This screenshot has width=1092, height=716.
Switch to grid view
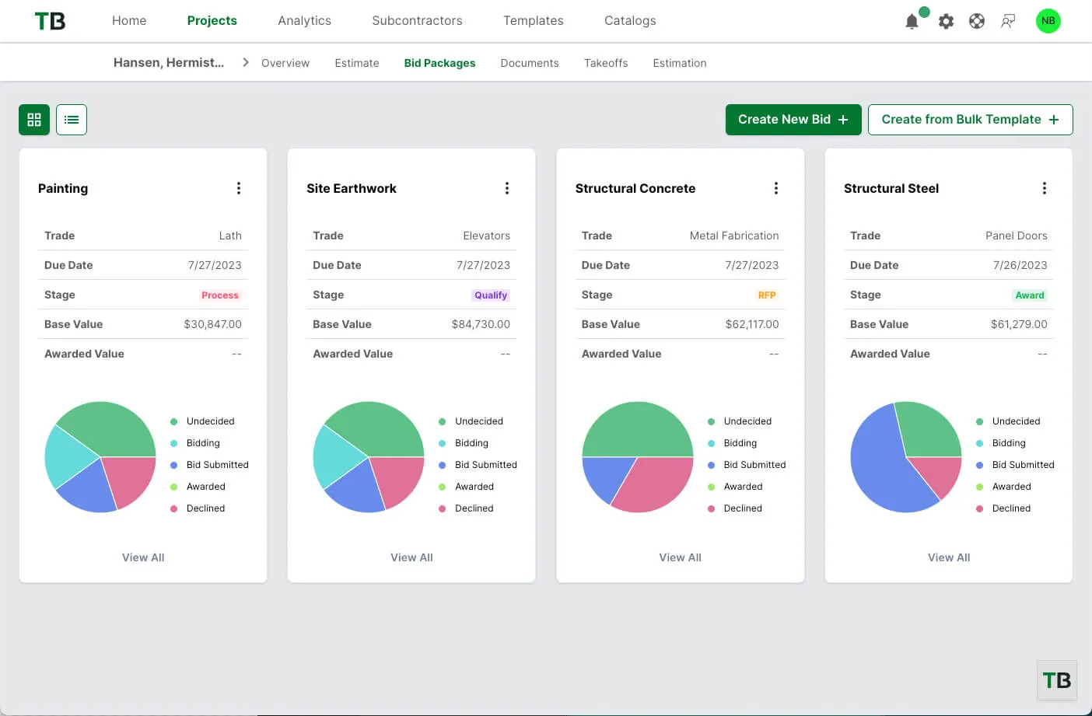[x=33, y=120]
